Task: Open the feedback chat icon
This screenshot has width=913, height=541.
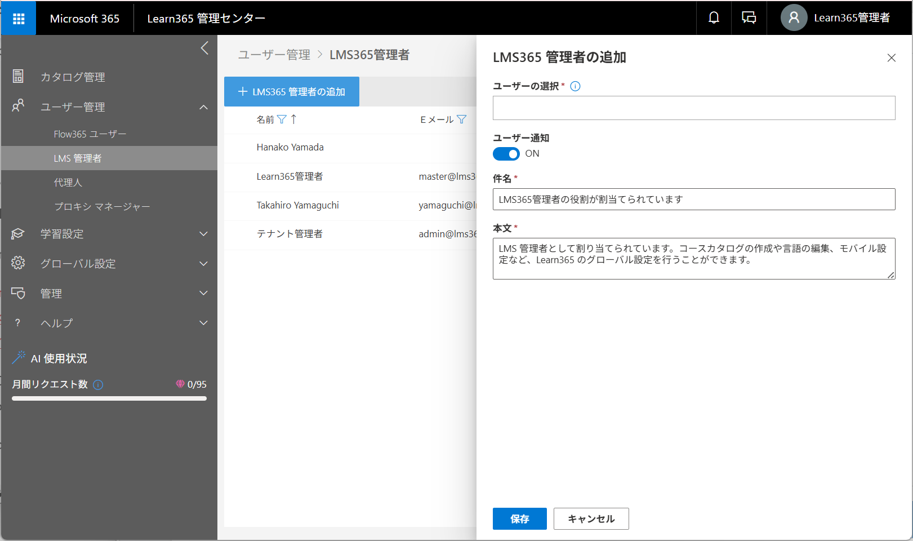Action: coord(749,18)
